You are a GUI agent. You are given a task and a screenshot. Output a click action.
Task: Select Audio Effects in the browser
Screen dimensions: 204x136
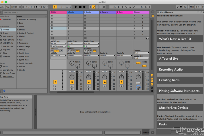pyautogui.click(x=8, y=40)
